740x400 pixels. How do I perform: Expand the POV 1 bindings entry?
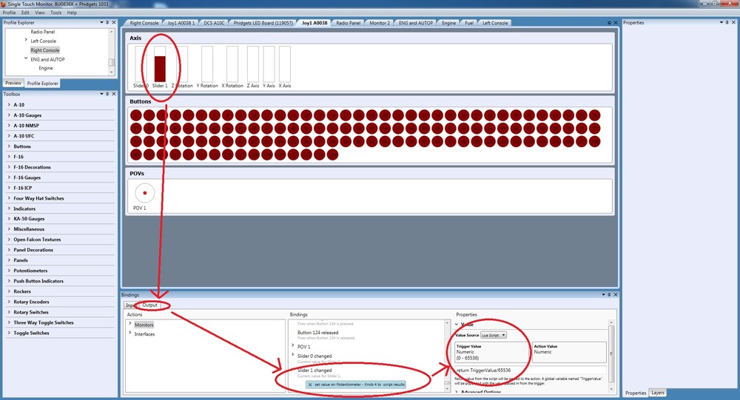pyautogui.click(x=293, y=346)
